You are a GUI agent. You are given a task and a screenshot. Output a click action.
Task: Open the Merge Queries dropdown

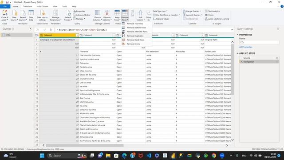pos(192,11)
